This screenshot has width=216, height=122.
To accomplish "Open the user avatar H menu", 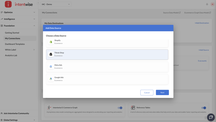I will 212,4.
